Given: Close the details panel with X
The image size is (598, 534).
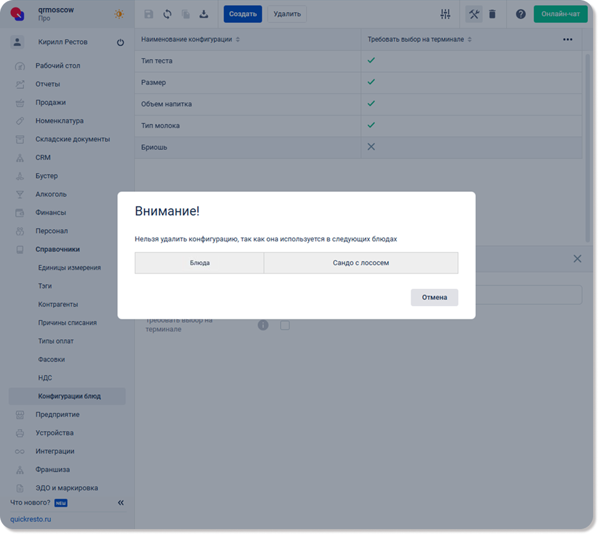Looking at the screenshot, I should [578, 259].
